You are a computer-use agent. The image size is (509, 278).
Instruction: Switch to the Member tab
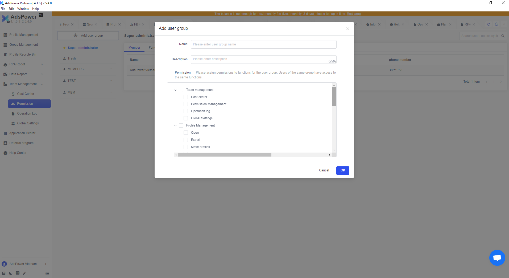click(x=134, y=48)
